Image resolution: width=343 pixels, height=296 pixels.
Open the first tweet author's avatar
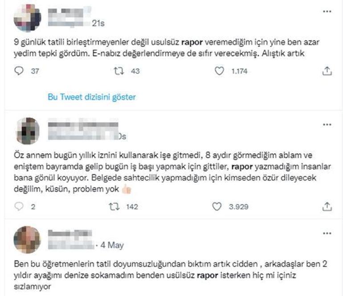[27, 18]
